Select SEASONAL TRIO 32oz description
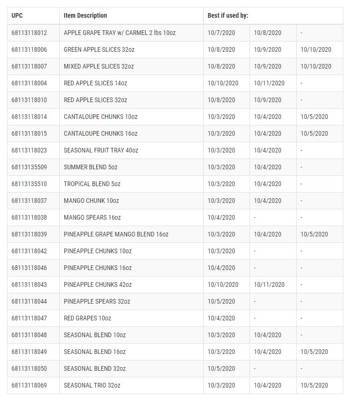The height and width of the screenshot is (402, 355). pyautogui.click(x=92, y=385)
